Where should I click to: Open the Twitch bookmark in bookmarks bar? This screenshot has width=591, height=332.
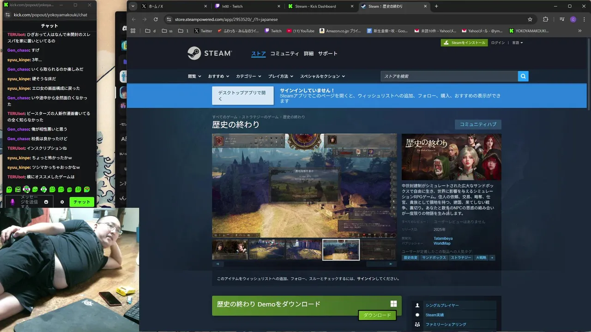tap(273, 31)
